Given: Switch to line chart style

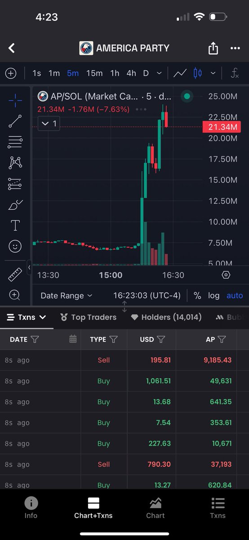Looking at the screenshot, I should (x=181, y=73).
